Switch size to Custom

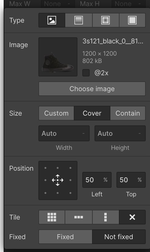[x=56, y=113]
